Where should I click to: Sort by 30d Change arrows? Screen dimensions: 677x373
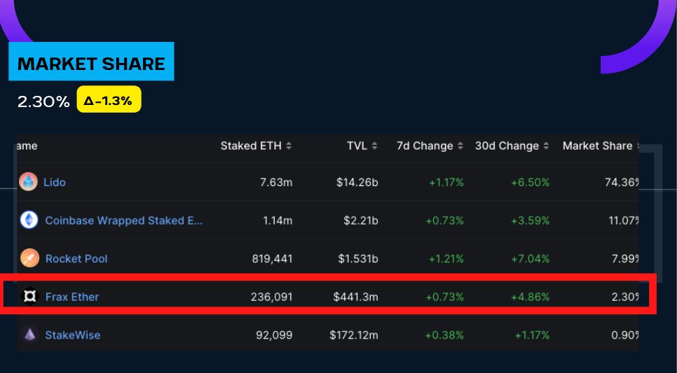546,146
